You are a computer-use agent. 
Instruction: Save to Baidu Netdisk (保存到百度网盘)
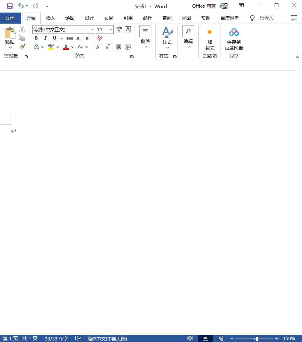(x=234, y=38)
